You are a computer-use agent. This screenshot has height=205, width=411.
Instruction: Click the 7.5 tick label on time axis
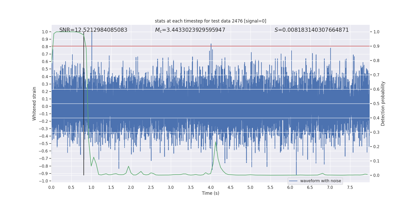(350, 187)
